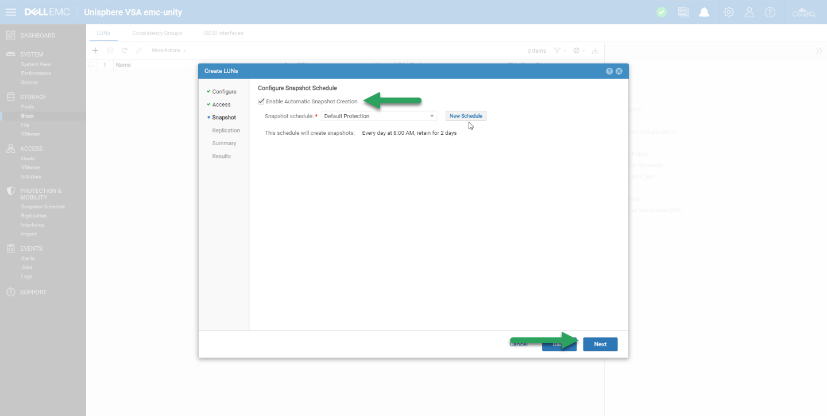Select the Snapshot wizard step
Viewport: 827px width, 416px height.
pyautogui.click(x=224, y=118)
